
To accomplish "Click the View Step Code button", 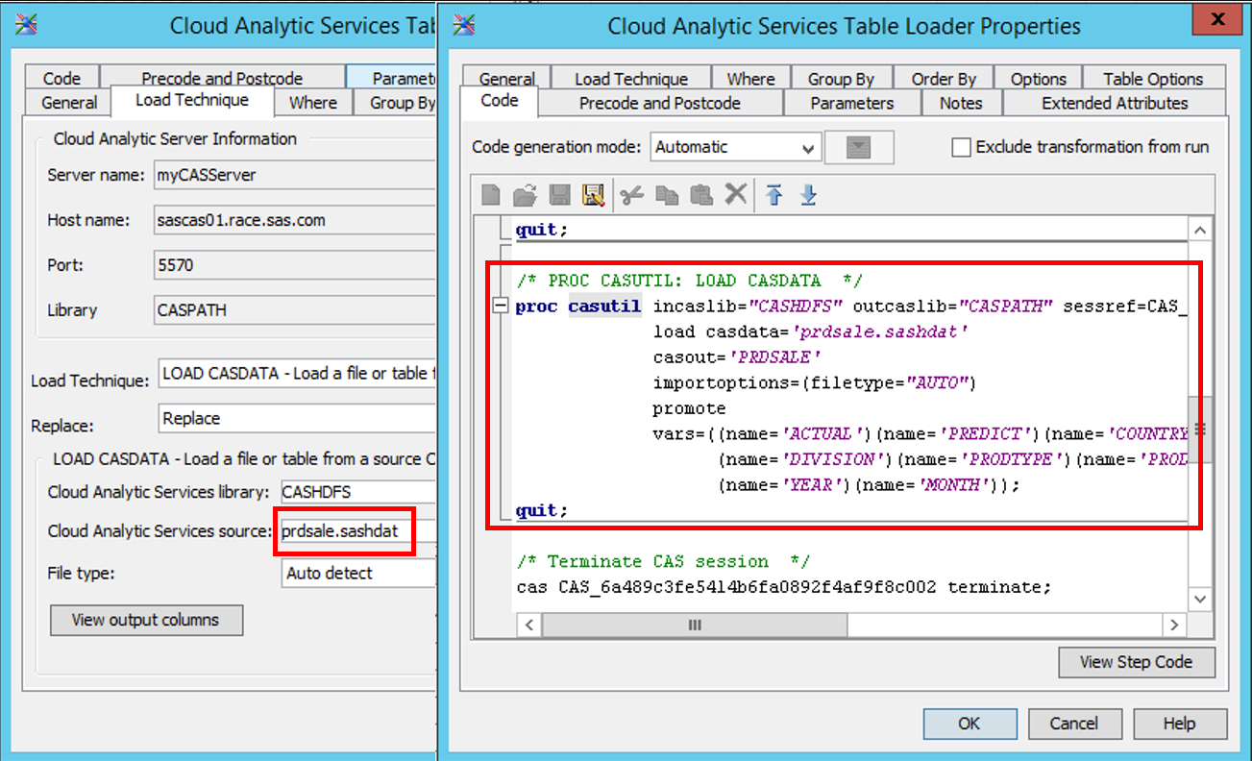I will 1137,662.
